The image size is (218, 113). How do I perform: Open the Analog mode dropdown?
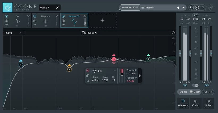[x=13, y=33]
